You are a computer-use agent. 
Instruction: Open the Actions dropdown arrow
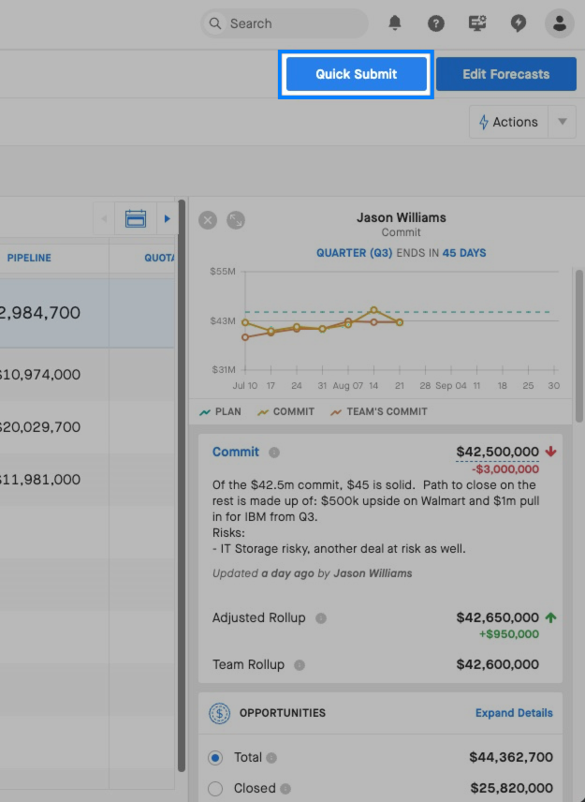coord(562,122)
